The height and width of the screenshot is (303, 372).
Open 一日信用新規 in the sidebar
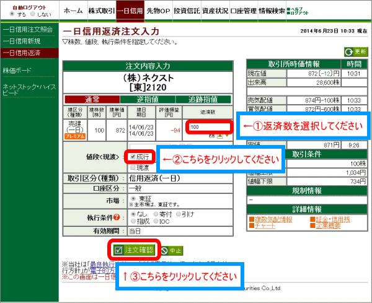pyautogui.click(x=22, y=42)
